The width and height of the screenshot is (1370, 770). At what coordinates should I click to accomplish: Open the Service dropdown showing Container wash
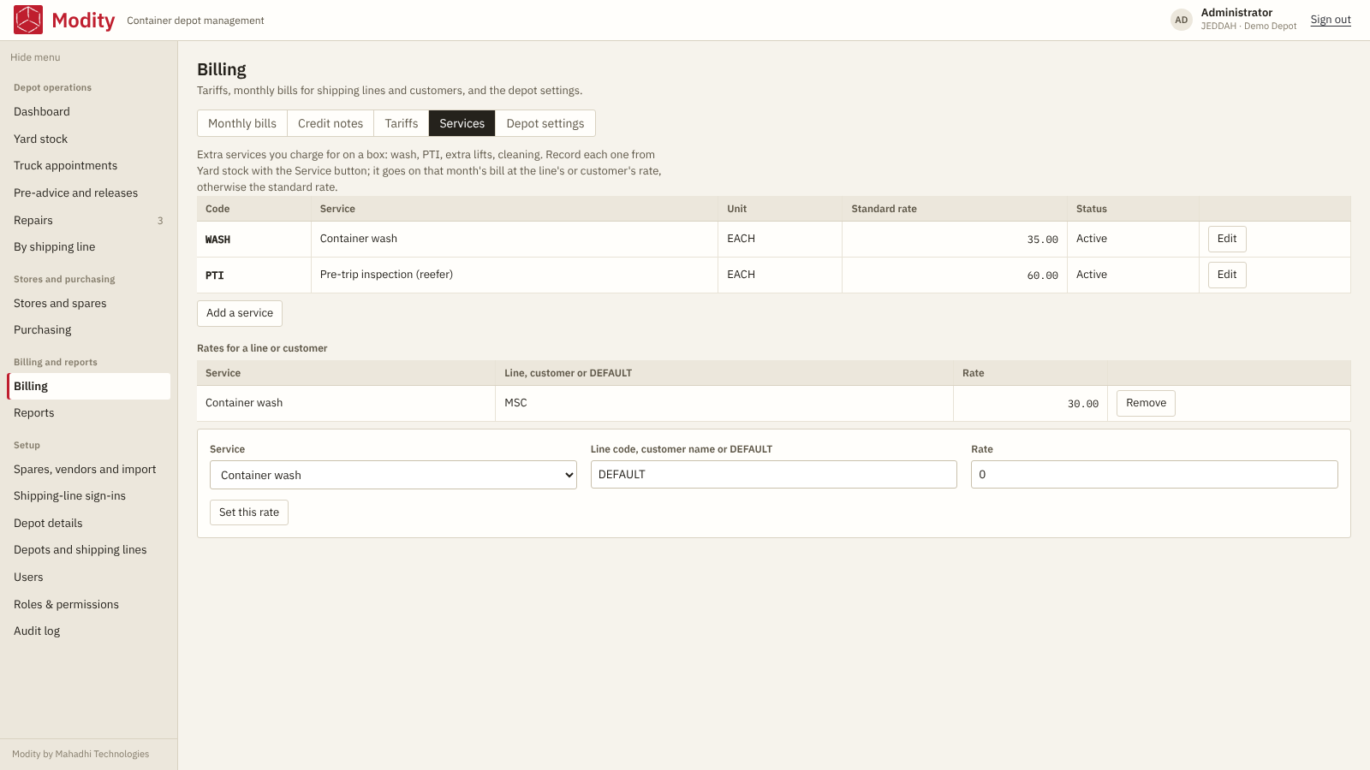pyautogui.click(x=393, y=475)
